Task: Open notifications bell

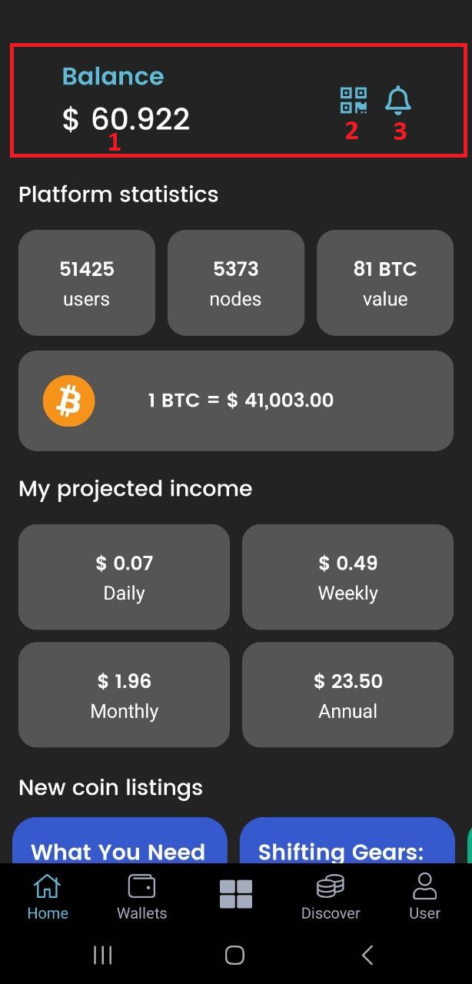Action: tap(398, 101)
